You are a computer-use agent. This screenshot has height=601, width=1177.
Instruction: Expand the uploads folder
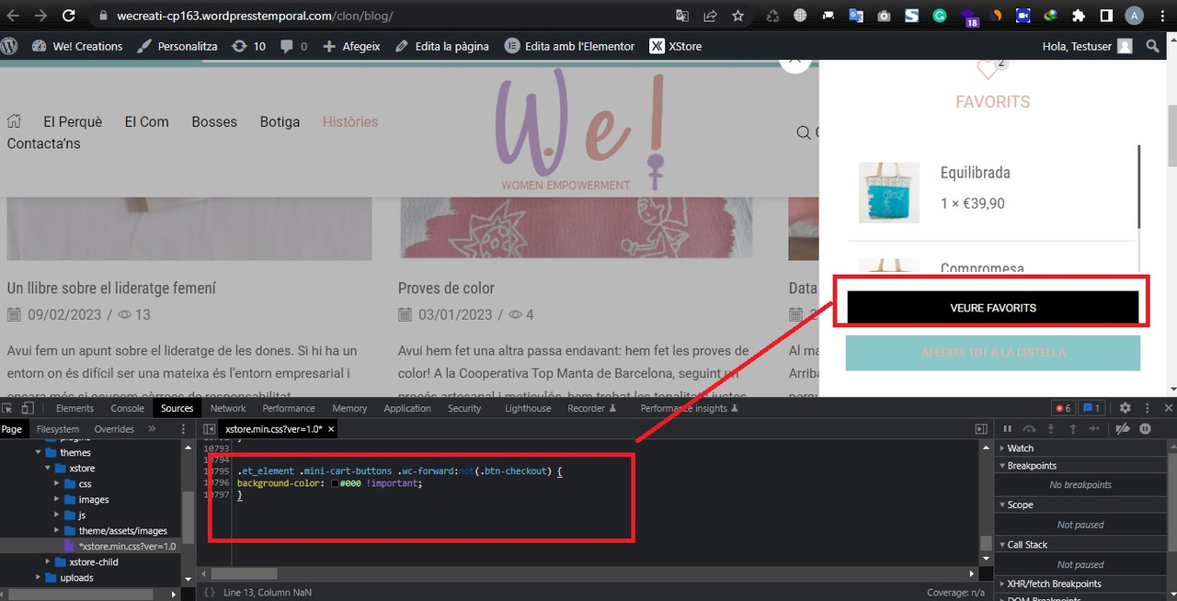coord(39,577)
